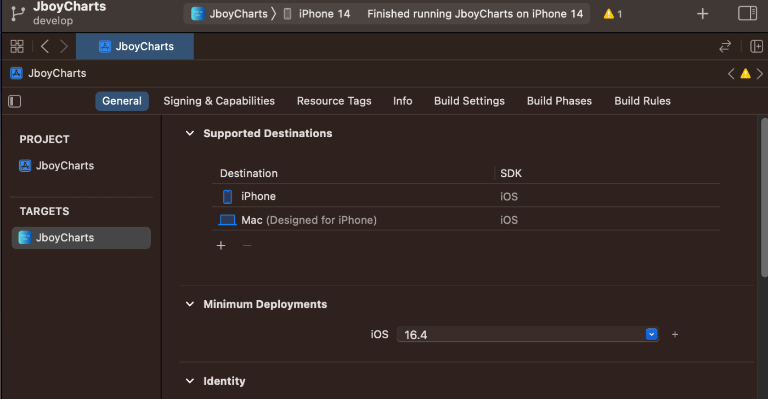Click the Destination column header
Image resolution: width=768 pixels, height=399 pixels.
click(x=249, y=173)
